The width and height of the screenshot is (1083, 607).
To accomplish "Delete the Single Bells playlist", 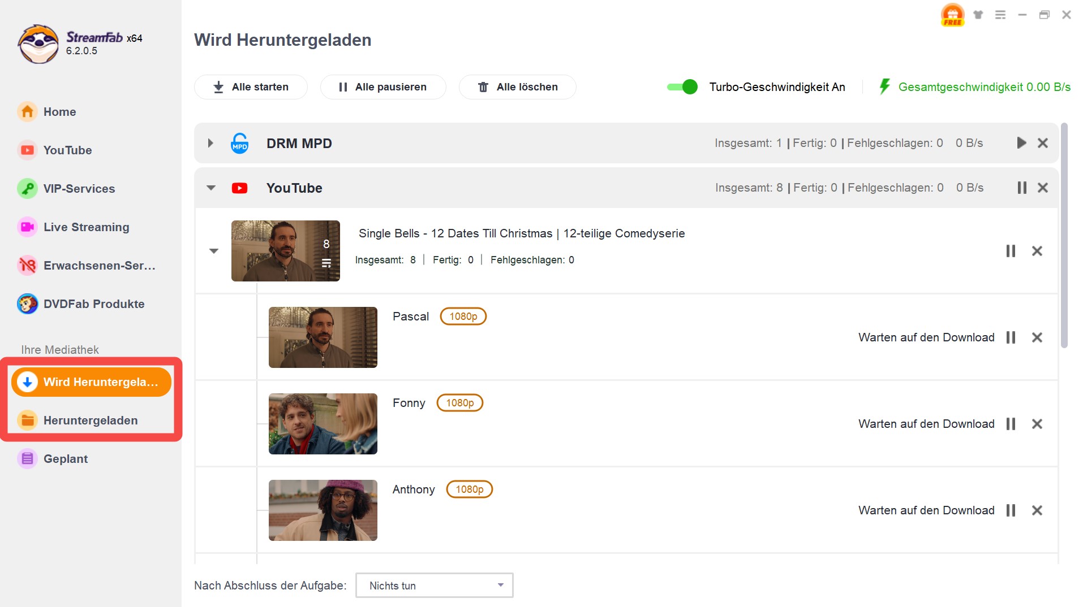I will click(1037, 251).
